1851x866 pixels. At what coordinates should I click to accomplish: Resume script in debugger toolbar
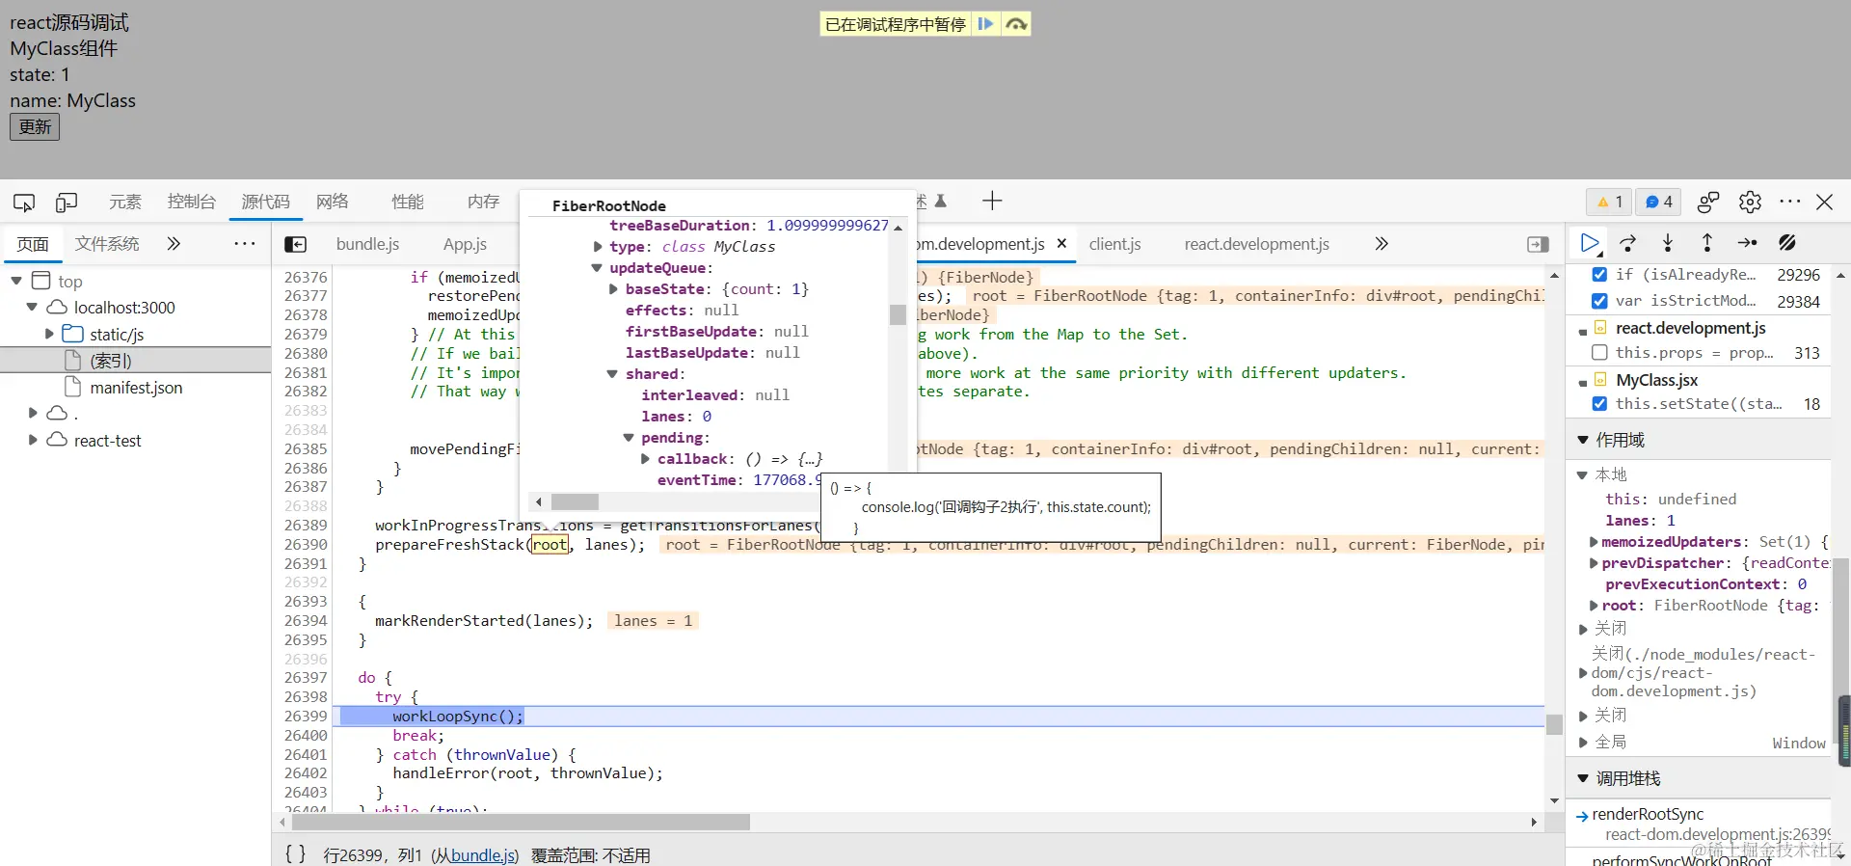tap(1590, 243)
